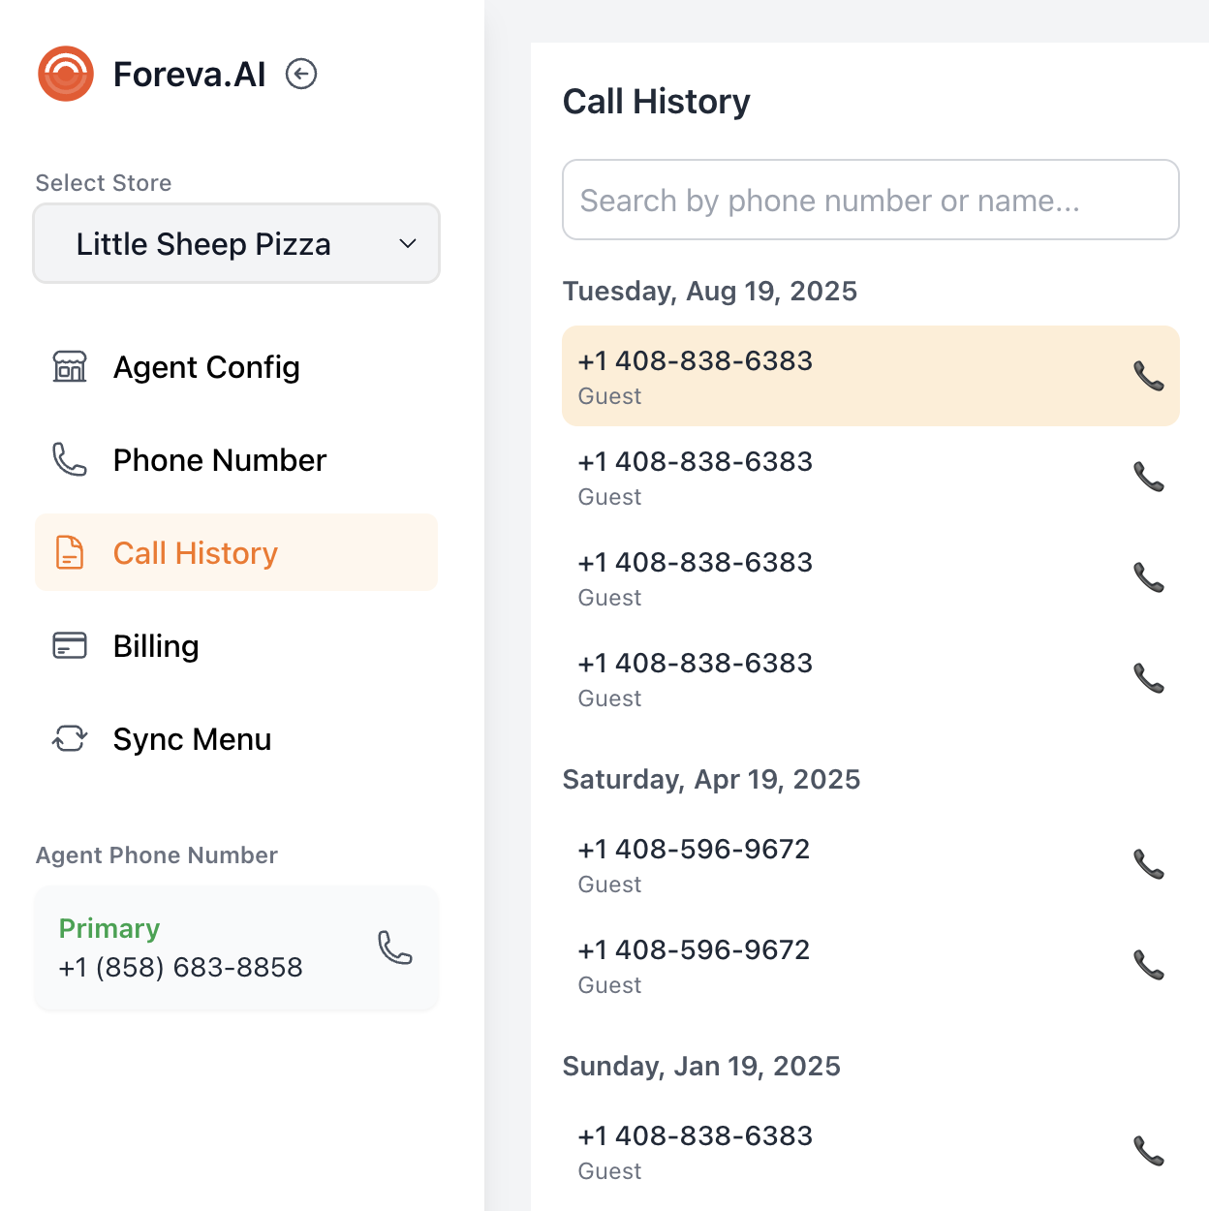Click the Agent Config navigation item

(206, 367)
